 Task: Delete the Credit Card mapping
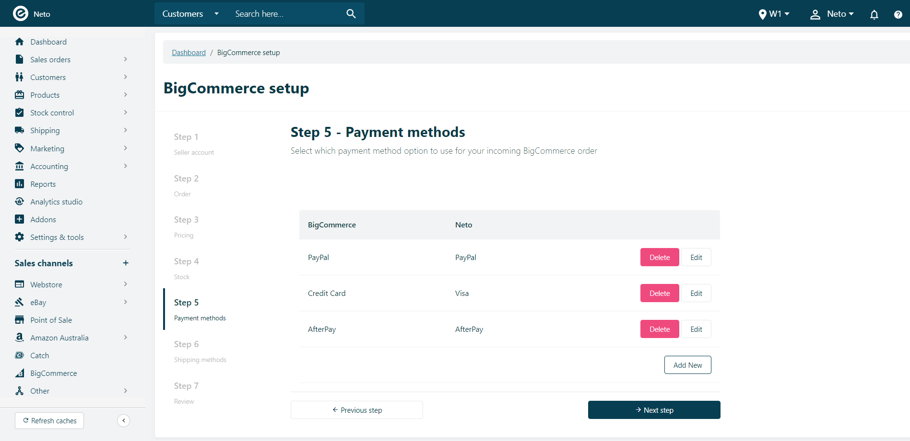[660, 293]
